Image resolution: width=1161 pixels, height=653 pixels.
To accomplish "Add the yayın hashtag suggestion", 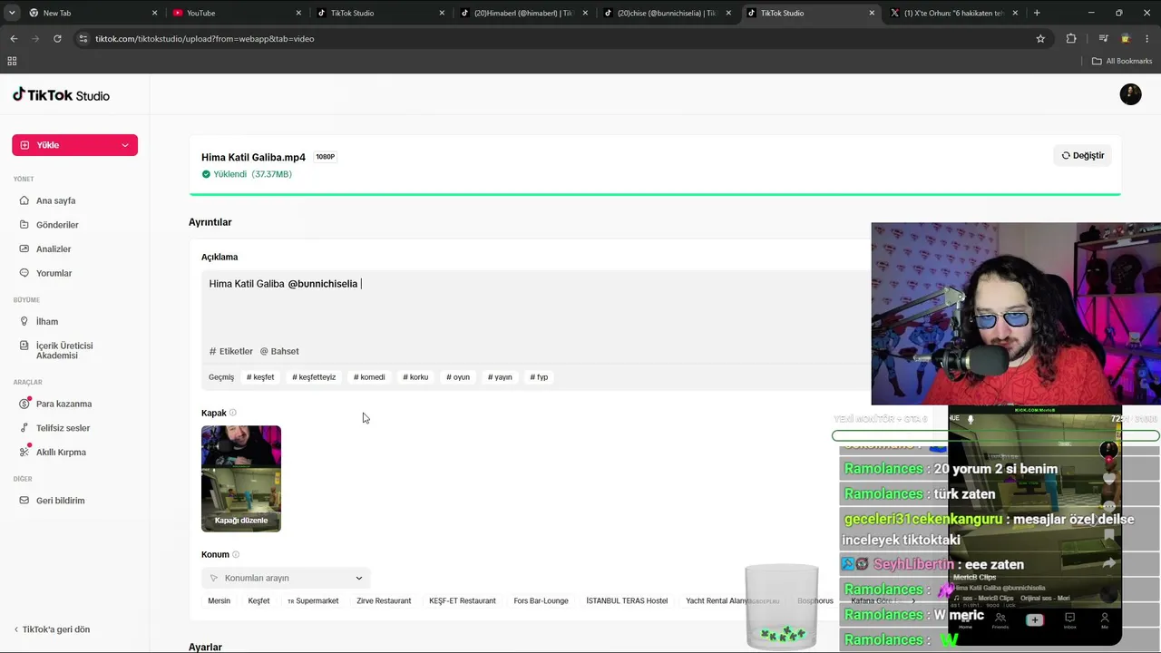I will (x=500, y=377).
